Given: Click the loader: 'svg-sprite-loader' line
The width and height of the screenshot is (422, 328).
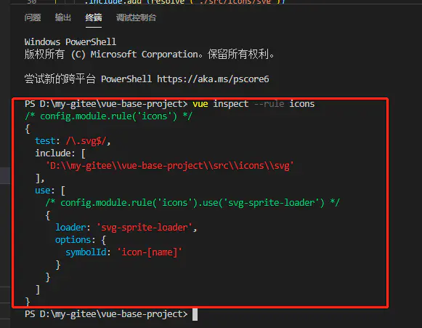Looking at the screenshot, I should (126, 228).
